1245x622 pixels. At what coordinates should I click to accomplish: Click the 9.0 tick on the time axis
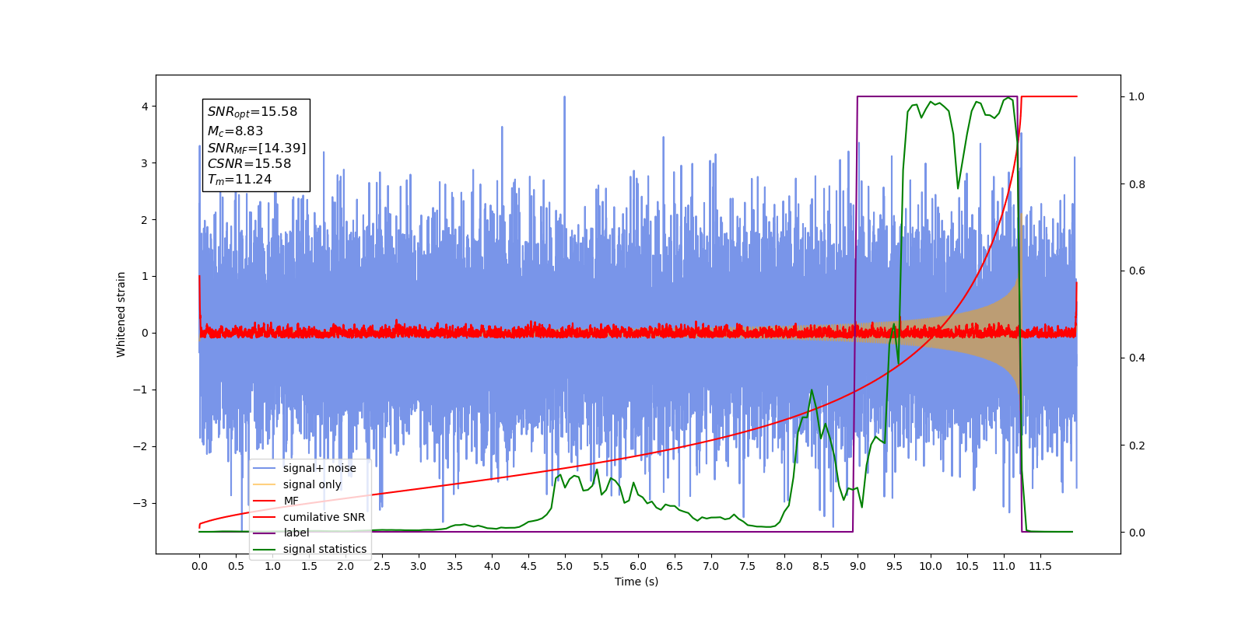857,566
